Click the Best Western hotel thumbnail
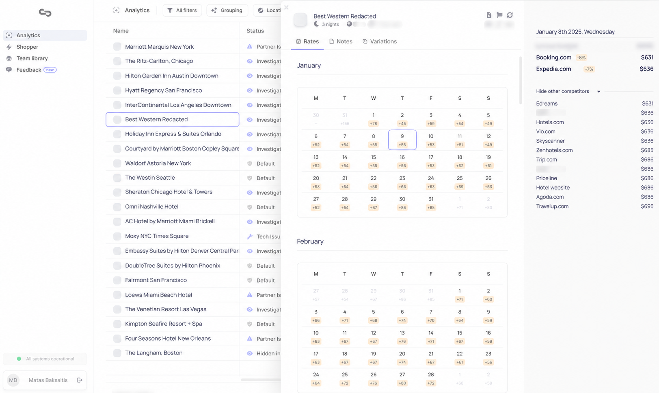 coord(300,19)
